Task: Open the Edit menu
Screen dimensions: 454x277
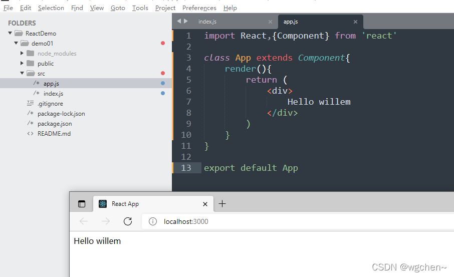Action: tap(26, 8)
